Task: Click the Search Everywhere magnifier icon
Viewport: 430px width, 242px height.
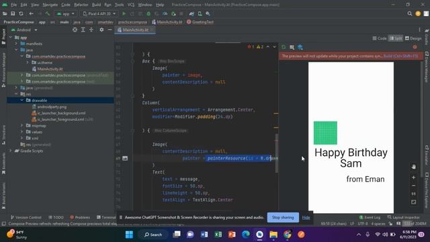Action: click(409, 13)
